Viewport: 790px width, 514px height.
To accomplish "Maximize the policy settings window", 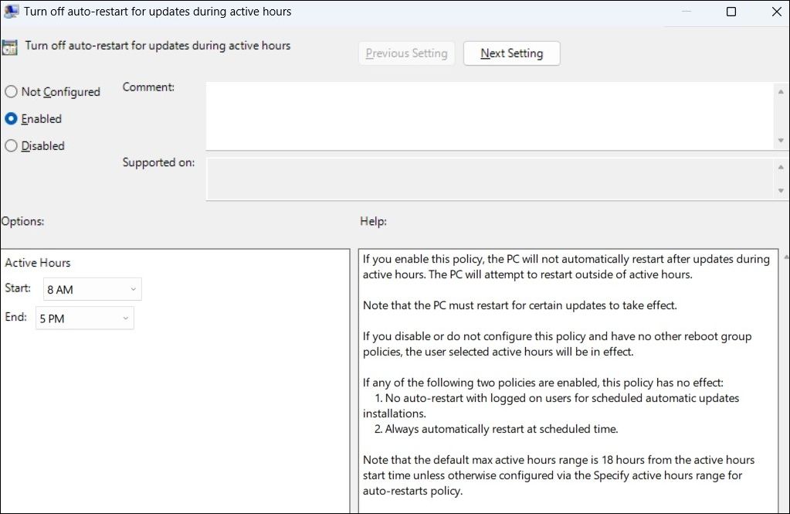I will click(x=731, y=12).
